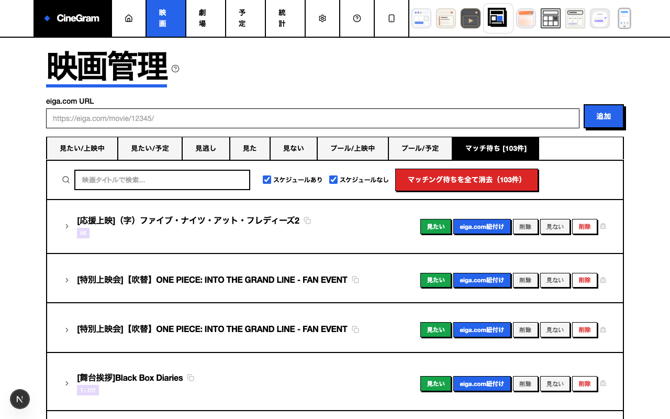Click the mobile device icon in navbar

(x=392, y=18)
